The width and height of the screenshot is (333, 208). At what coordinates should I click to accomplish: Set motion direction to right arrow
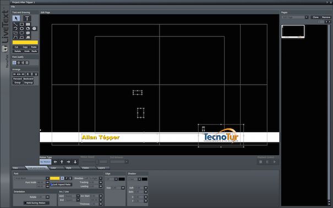(68, 162)
